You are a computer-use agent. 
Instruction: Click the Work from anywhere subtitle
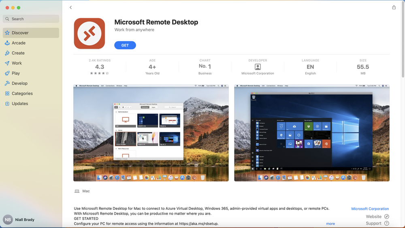(x=134, y=30)
